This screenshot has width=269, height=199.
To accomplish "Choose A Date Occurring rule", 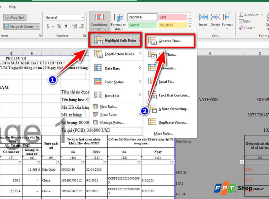I will tap(170, 109).
